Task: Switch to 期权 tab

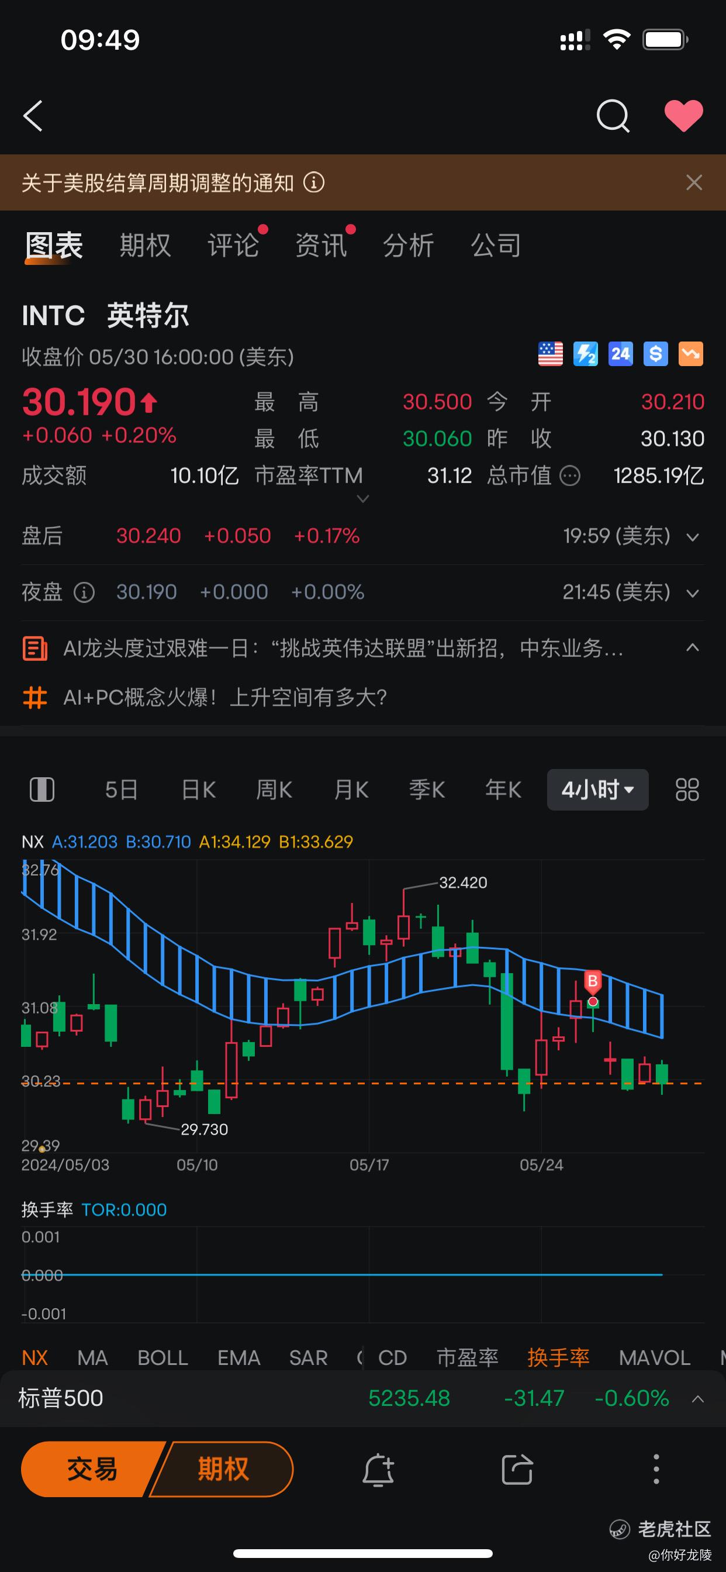Action: 145,245
